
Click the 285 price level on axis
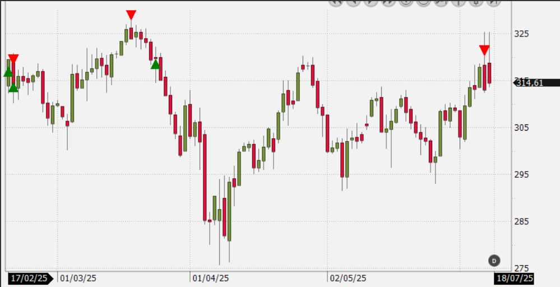pos(522,221)
